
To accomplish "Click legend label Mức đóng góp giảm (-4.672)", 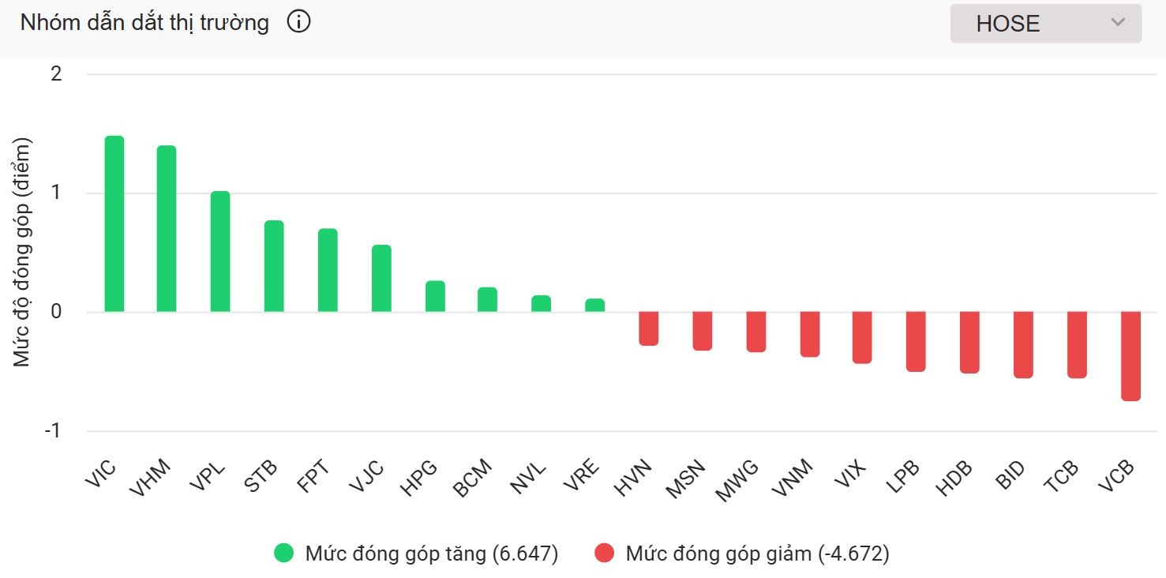I will tap(756, 554).
